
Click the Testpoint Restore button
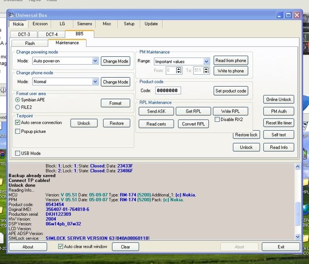coord(117,123)
